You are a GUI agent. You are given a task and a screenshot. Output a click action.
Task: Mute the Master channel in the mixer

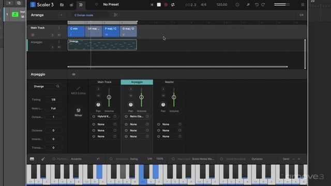coord(163,96)
